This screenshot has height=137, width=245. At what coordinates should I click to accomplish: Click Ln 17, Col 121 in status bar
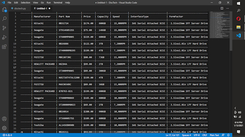[x=172, y=135]
